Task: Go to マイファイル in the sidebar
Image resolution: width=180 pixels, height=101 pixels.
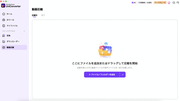Action: pos(14,26)
